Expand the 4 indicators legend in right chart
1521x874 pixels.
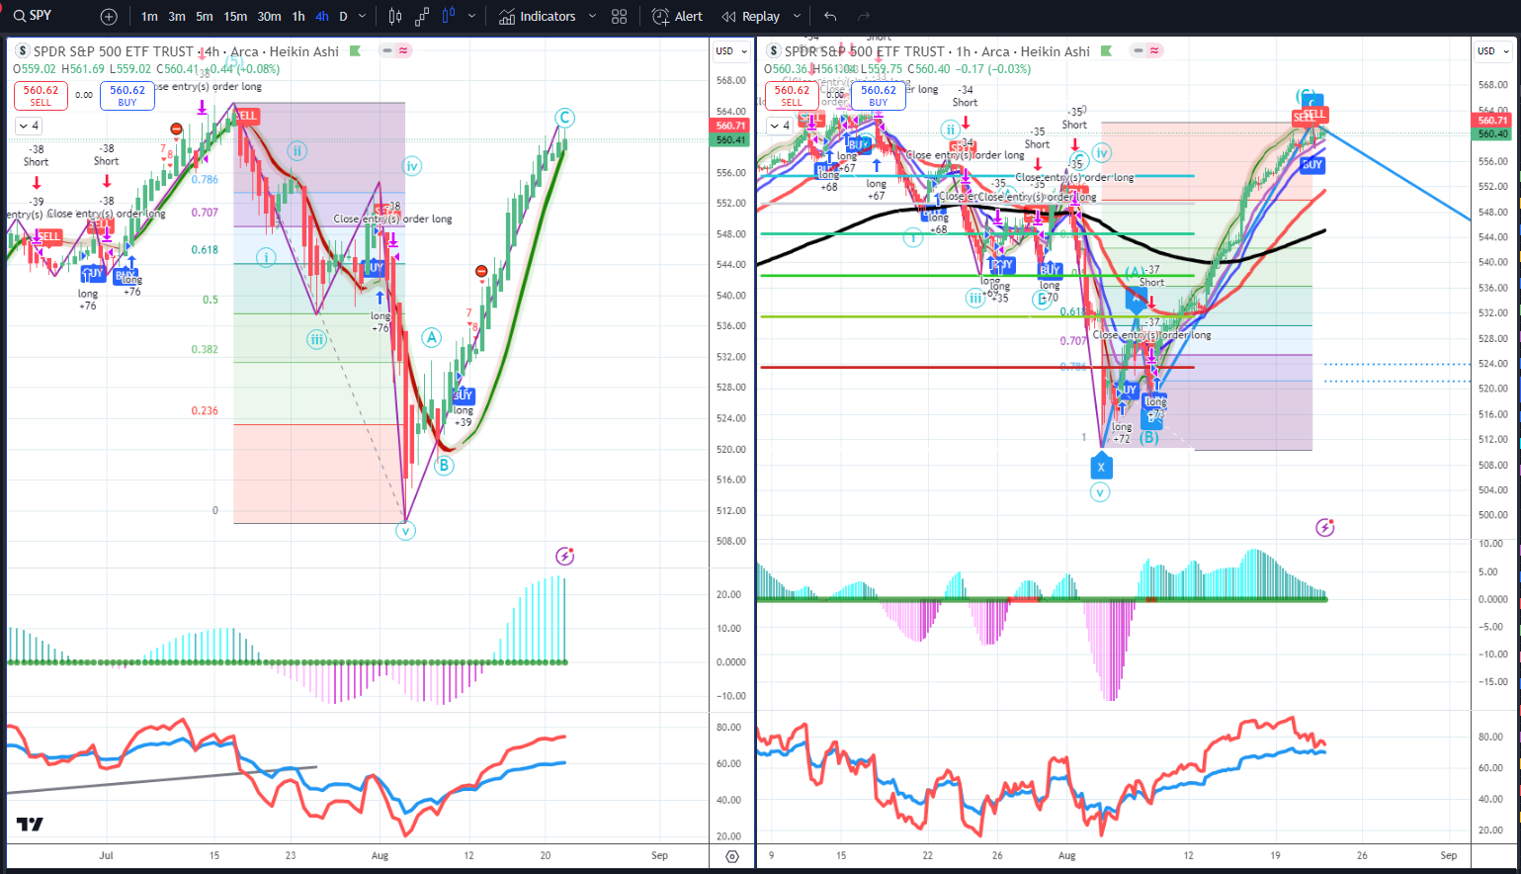(779, 126)
